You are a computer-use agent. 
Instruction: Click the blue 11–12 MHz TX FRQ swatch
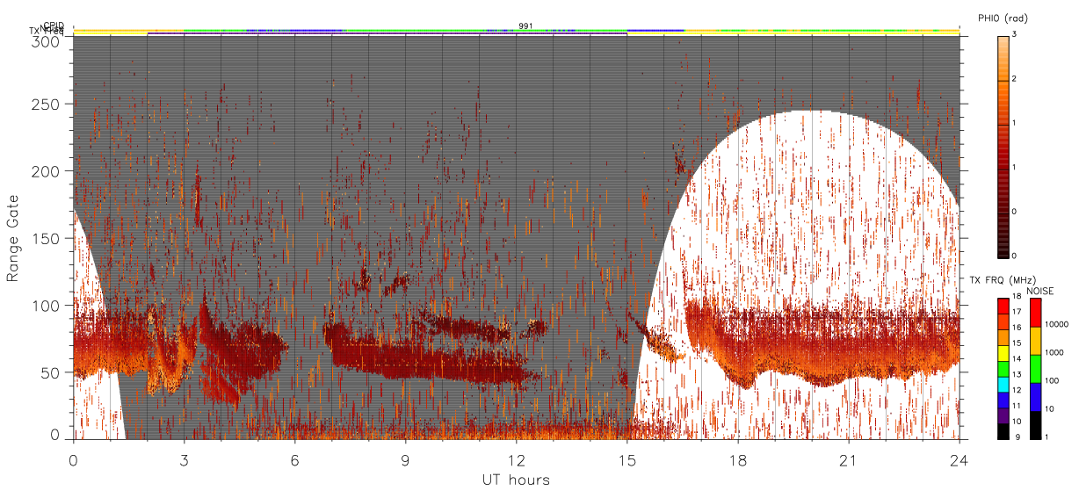1003,401
